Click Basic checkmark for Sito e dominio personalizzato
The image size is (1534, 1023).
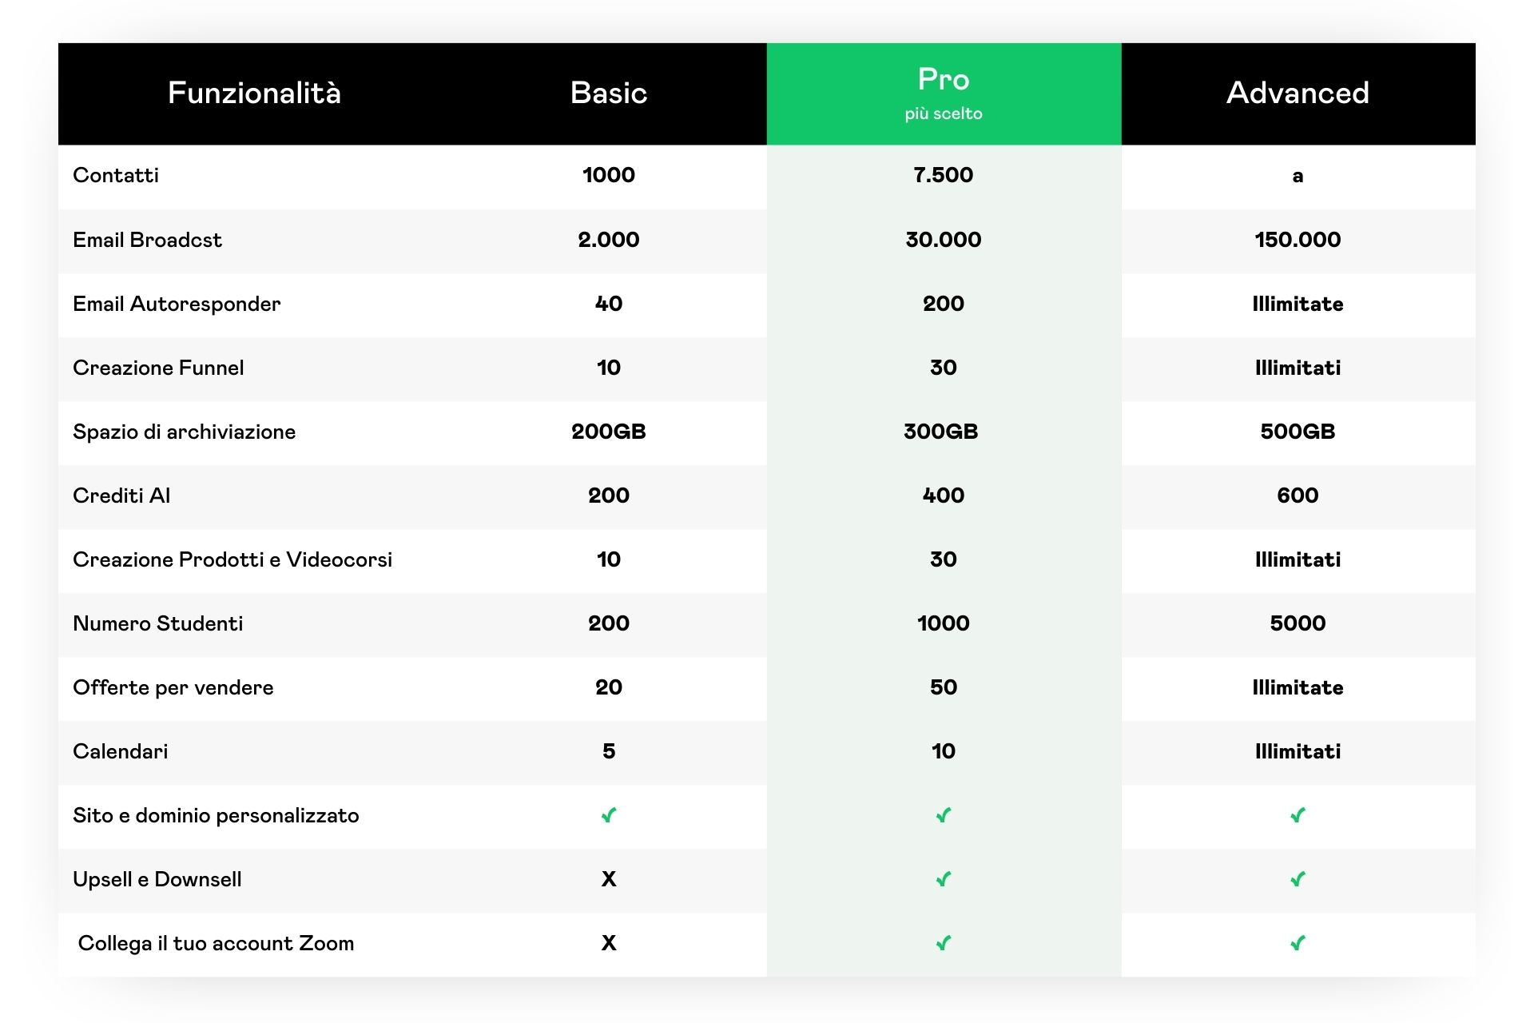609,815
